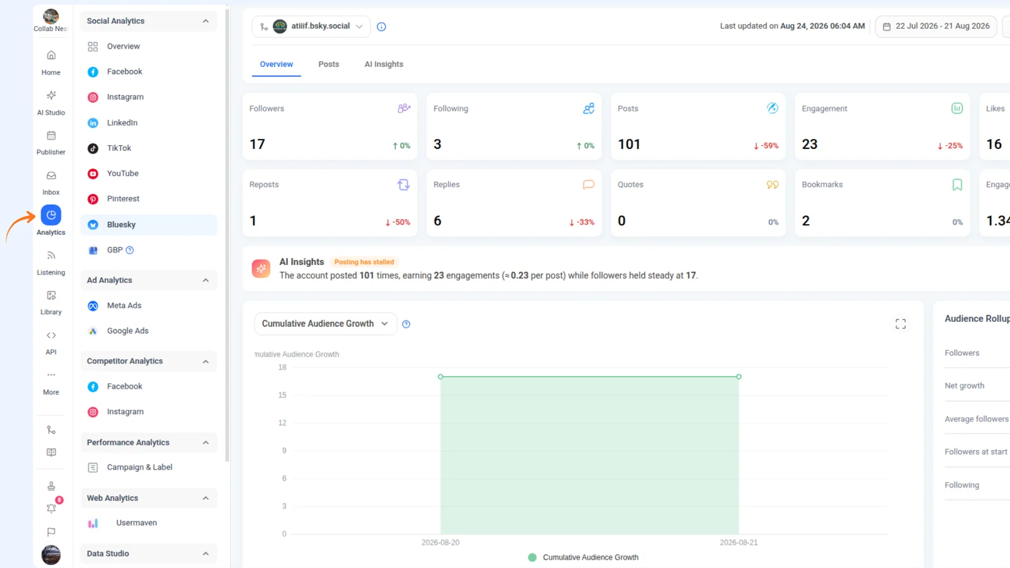Click the info icon beside the account selector
This screenshot has height=568, width=1010.
(381, 27)
